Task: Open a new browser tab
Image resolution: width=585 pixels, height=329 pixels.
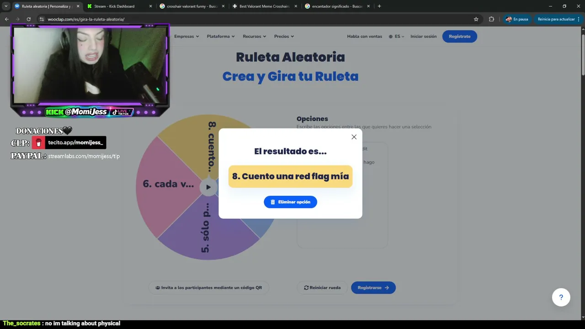Action: click(x=379, y=6)
